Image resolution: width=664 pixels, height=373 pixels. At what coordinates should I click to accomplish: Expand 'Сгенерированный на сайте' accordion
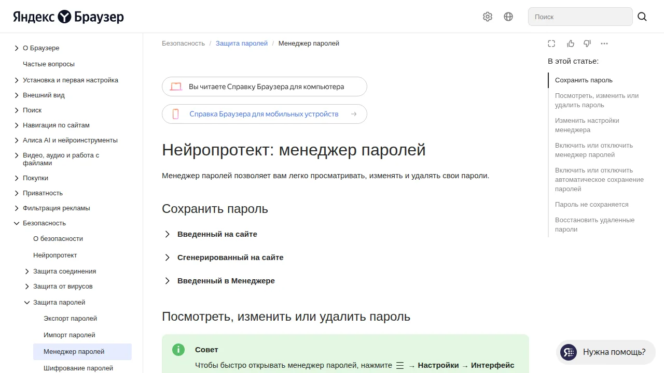click(224, 257)
